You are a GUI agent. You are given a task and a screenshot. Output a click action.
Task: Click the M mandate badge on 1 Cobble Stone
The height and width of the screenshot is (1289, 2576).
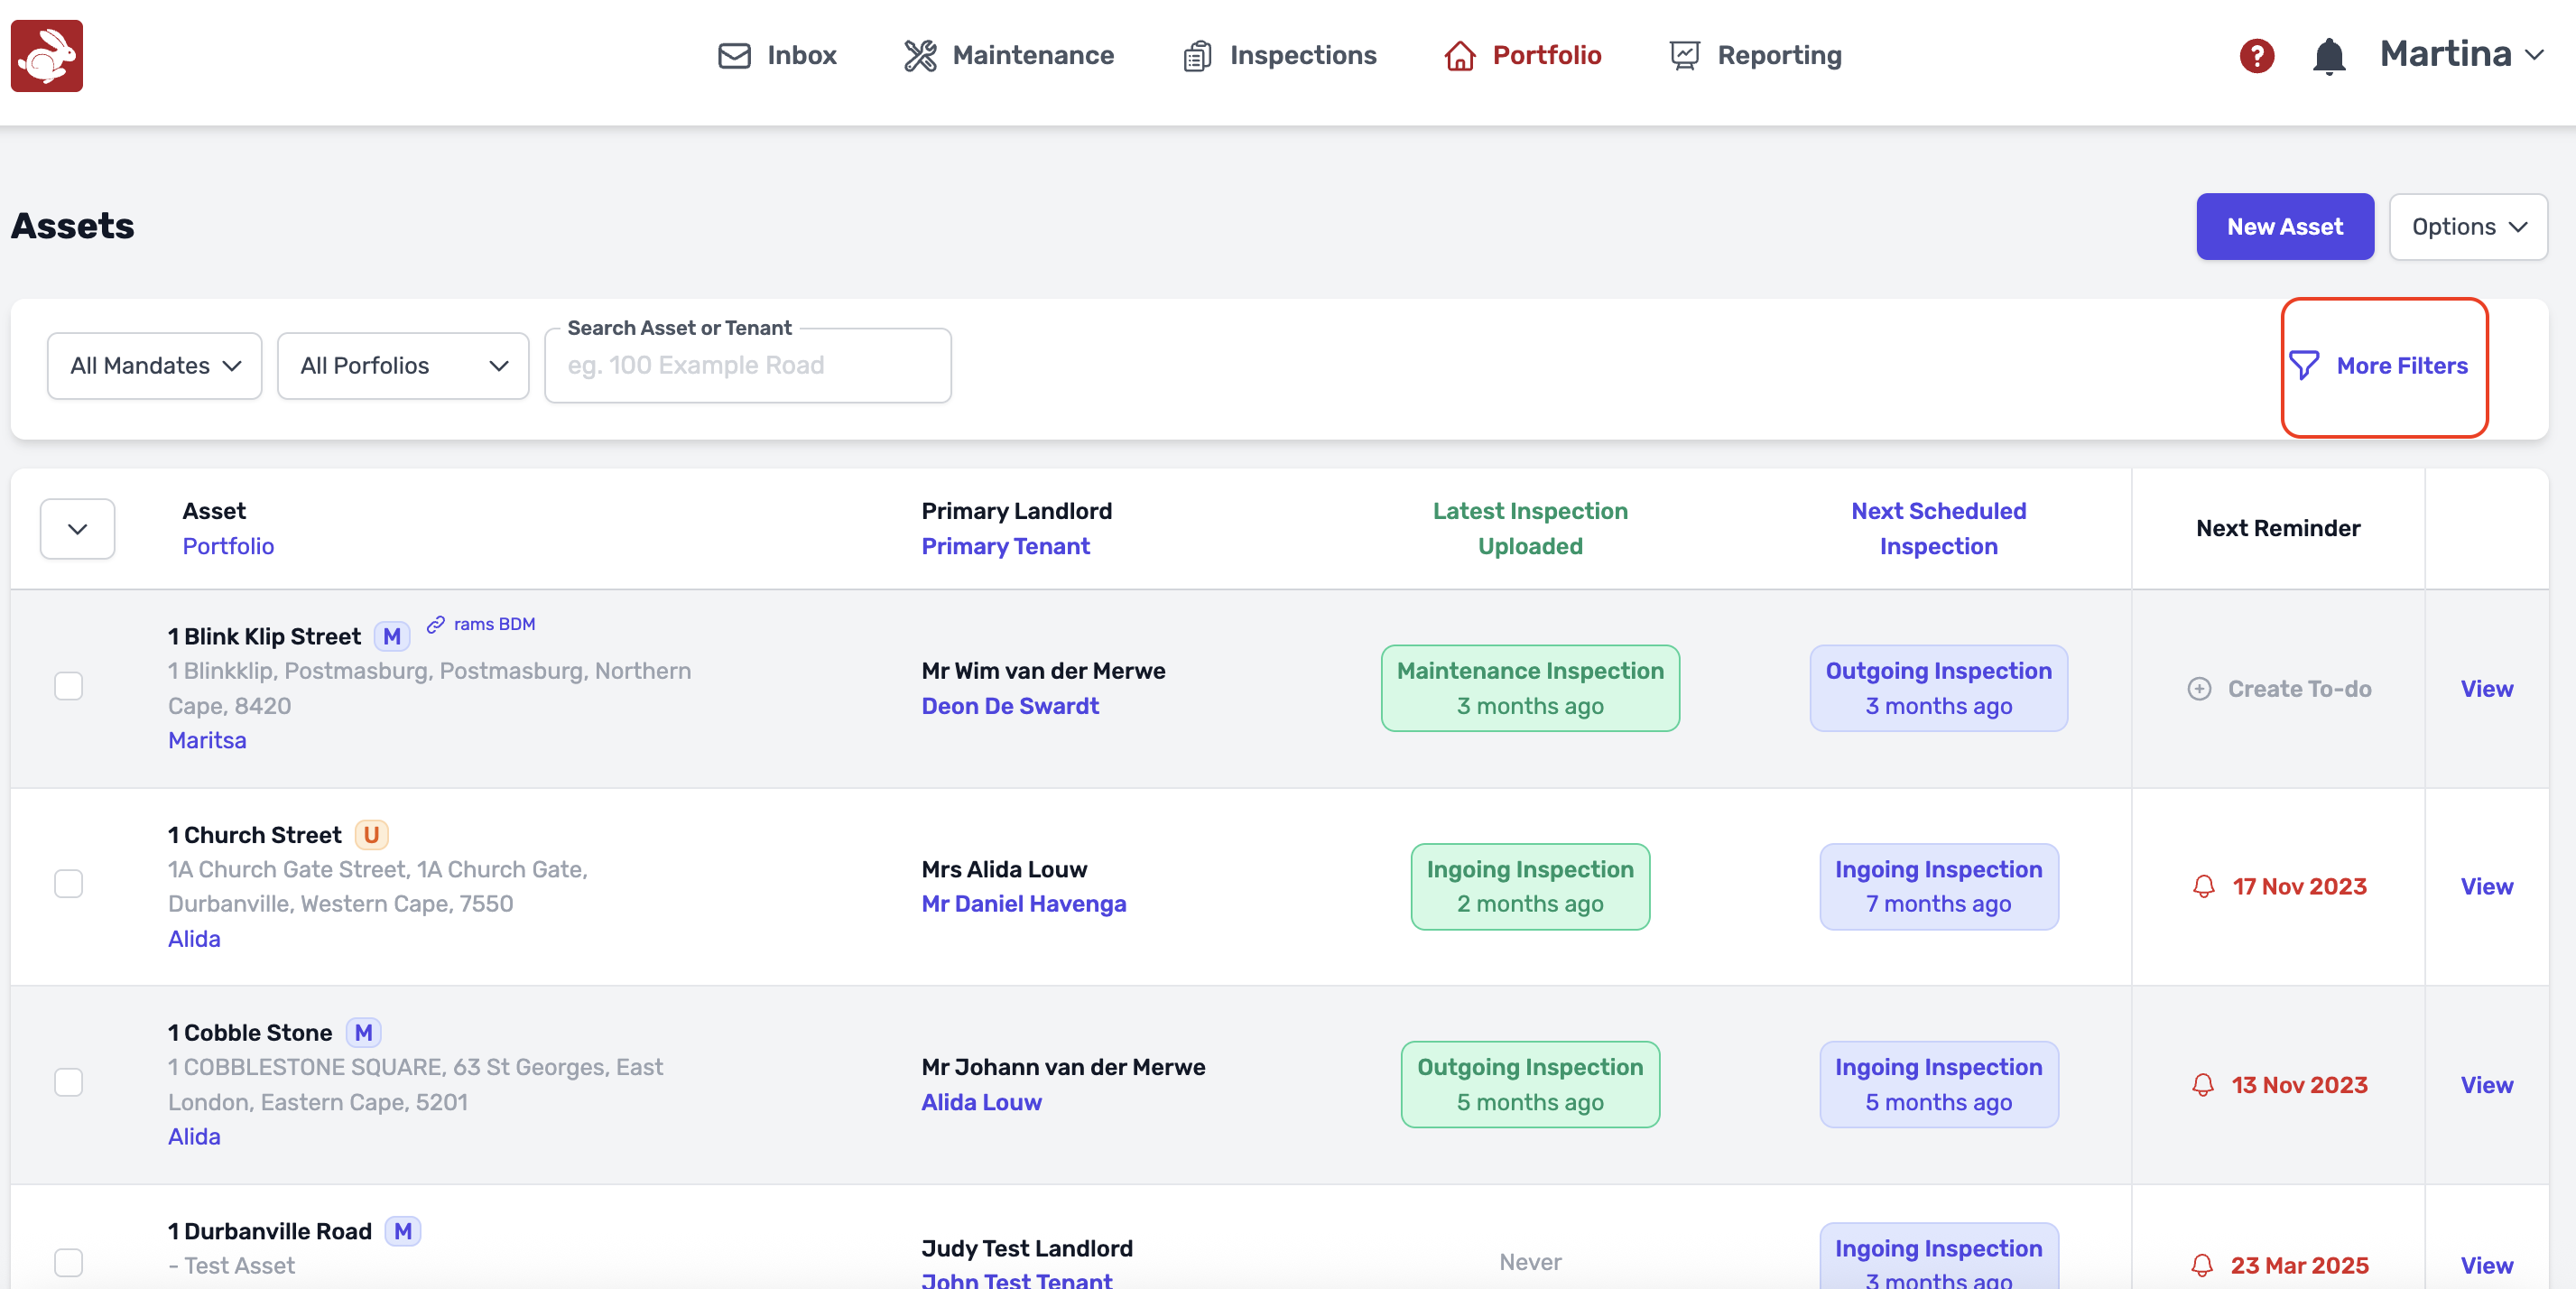pos(363,1032)
